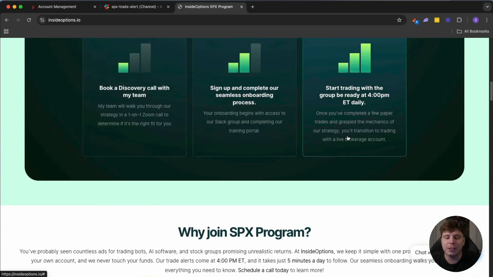Click 'Your onboarding begins with access' description
493x277 pixels.
click(244, 122)
